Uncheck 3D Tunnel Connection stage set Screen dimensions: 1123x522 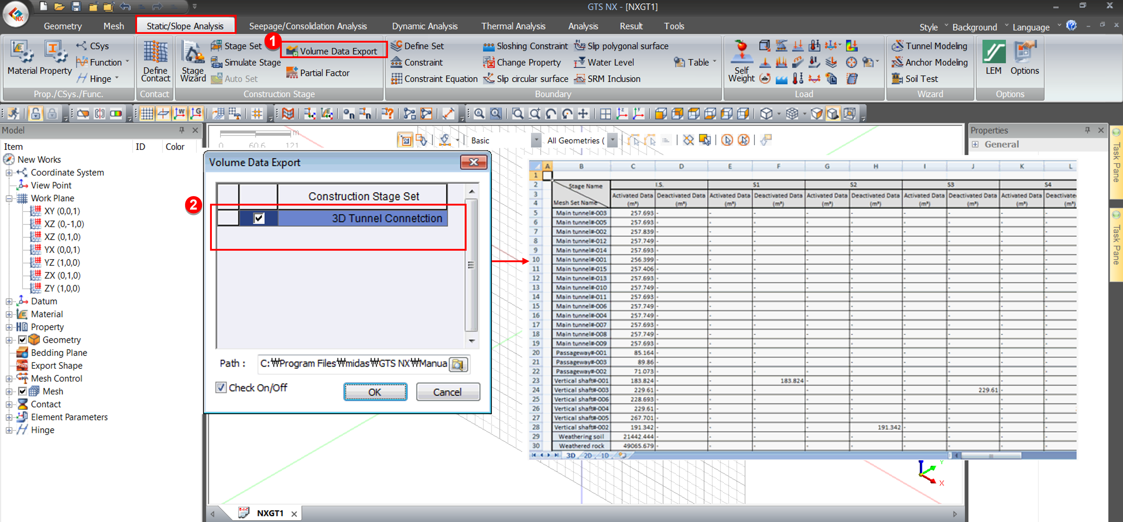click(x=259, y=218)
